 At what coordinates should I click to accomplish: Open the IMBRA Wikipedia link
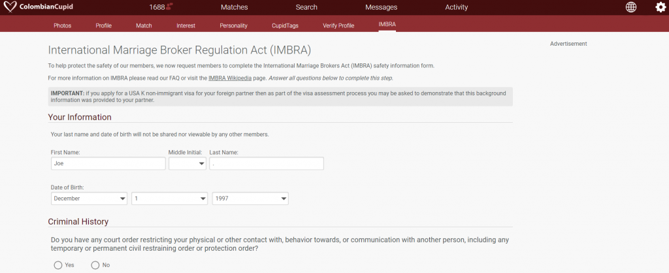point(230,78)
